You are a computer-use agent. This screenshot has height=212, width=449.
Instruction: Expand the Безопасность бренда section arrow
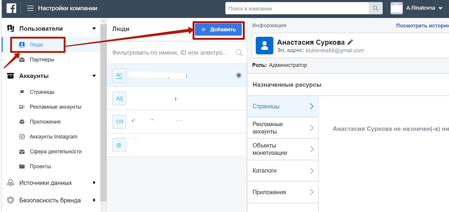click(94, 200)
